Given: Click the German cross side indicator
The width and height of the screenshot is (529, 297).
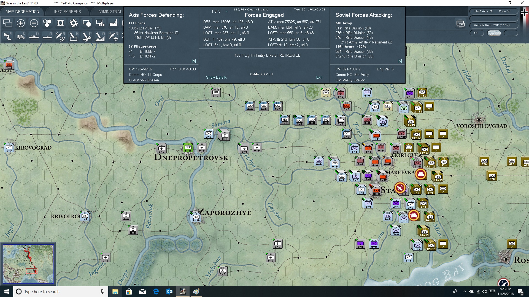Looking at the screenshot, I should 524,12.
